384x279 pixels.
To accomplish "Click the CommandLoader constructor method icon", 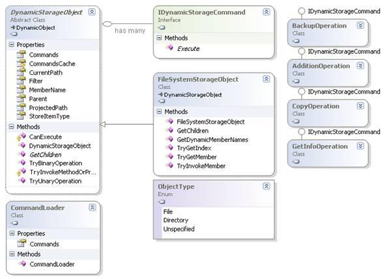I will click(23, 263).
